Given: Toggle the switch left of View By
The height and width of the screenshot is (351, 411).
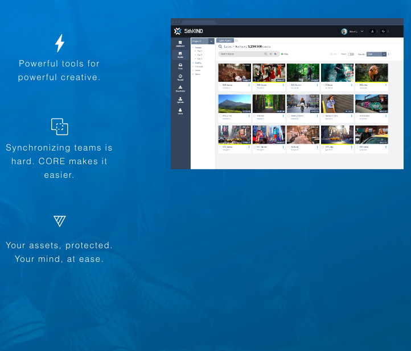Looking at the screenshot, I should [351, 54].
